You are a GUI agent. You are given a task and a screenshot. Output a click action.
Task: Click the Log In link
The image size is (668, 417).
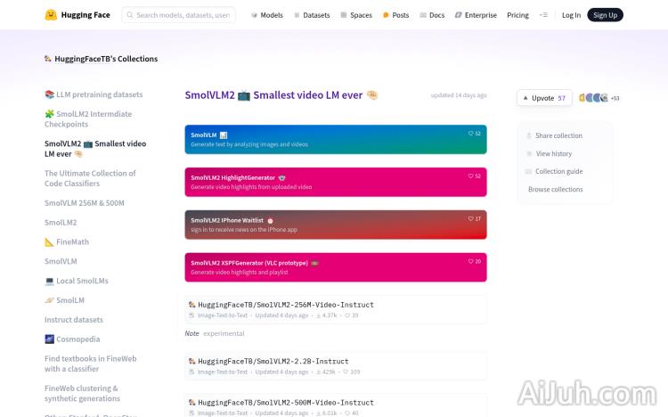pos(571,15)
